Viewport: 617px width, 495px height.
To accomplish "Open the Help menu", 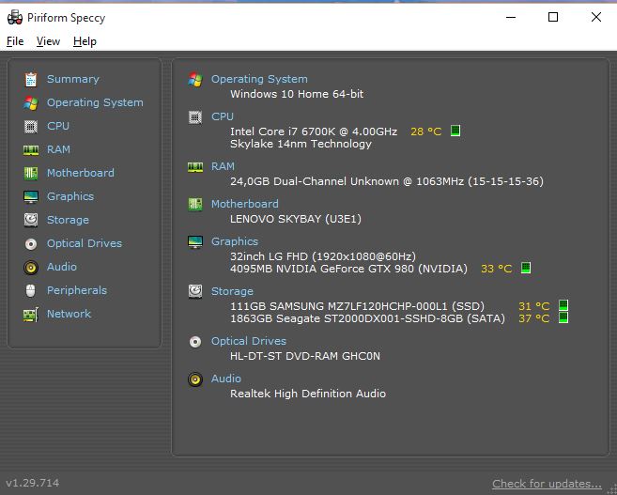I will tap(85, 41).
